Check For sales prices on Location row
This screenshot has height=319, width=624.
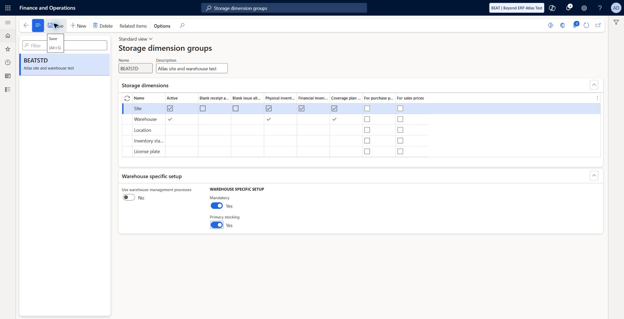400,130
